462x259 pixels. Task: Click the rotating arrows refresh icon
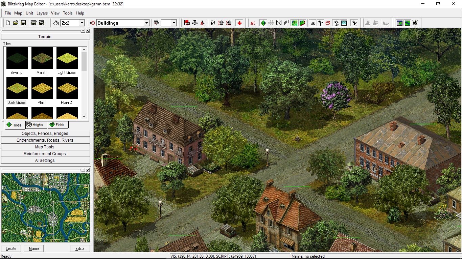(x=213, y=23)
